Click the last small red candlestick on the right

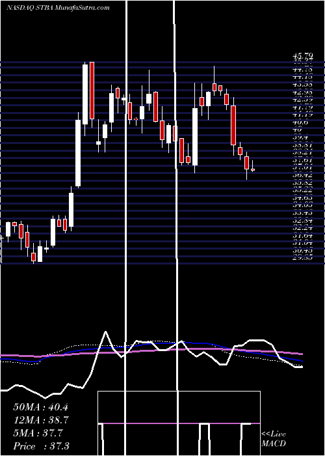tap(253, 169)
